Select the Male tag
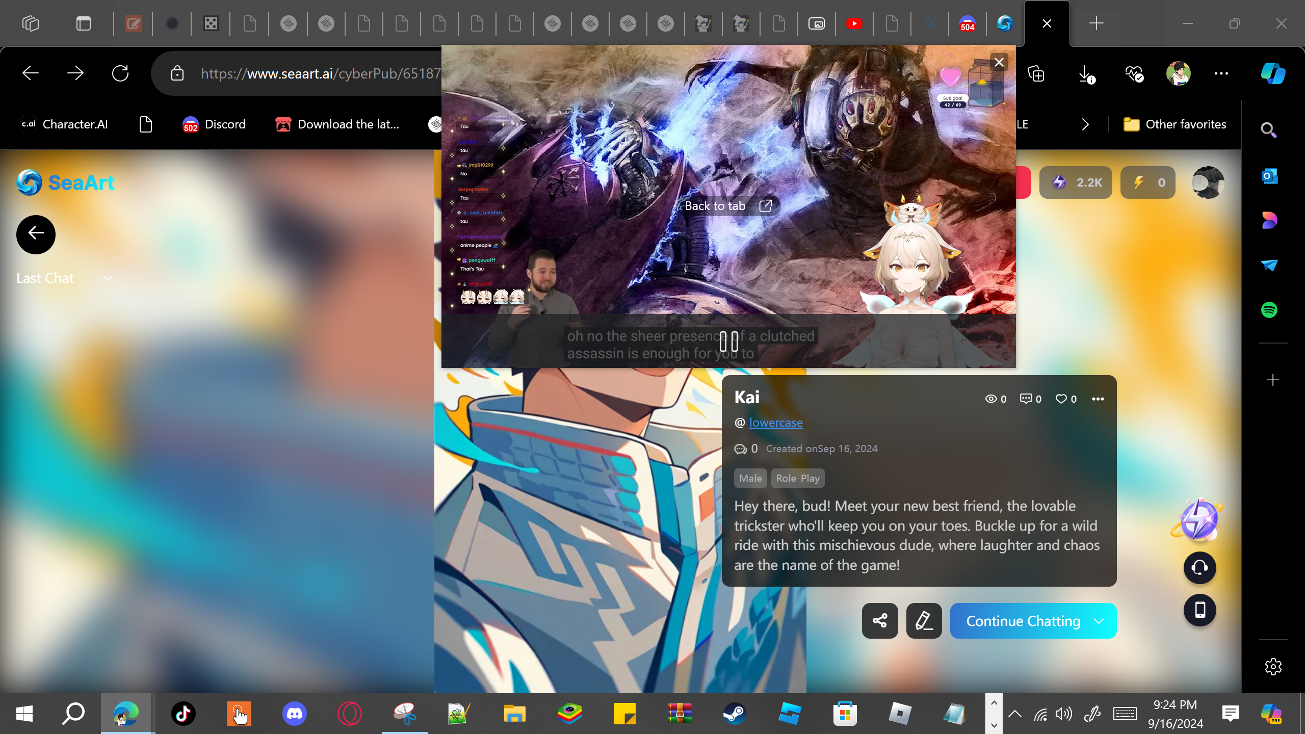 (750, 478)
